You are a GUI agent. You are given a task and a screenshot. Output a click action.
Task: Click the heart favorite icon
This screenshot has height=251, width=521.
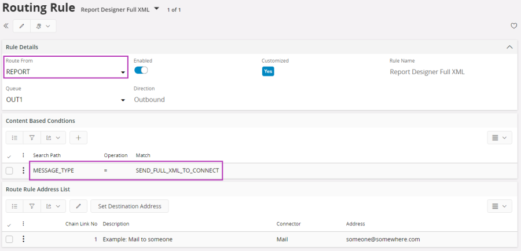(x=513, y=26)
